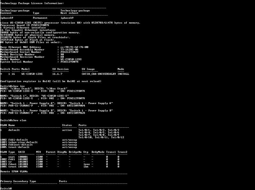
Task: Click the 'active' status value
Action: pyautogui.click(x=67, y=130)
